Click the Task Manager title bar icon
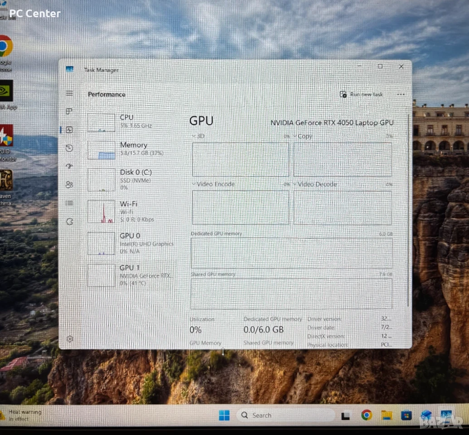The width and height of the screenshot is (469, 435). click(69, 69)
